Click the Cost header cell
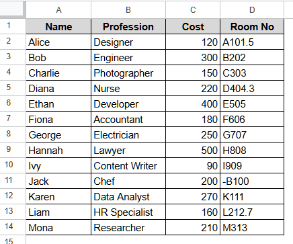 [x=193, y=26]
